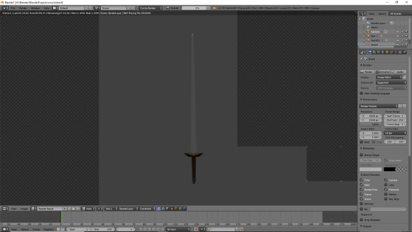Open the Combined pass dropdown
Image resolution: width=412 pixels, height=232 pixels.
147,209
